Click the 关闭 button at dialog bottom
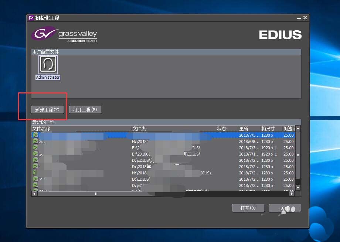Screen dimensions: 340x242 point(285,208)
